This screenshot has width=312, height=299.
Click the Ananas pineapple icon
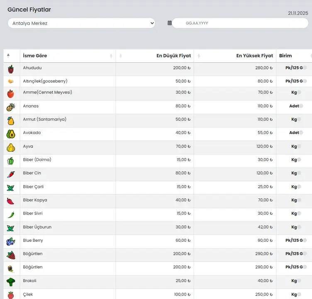(x=11, y=107)
